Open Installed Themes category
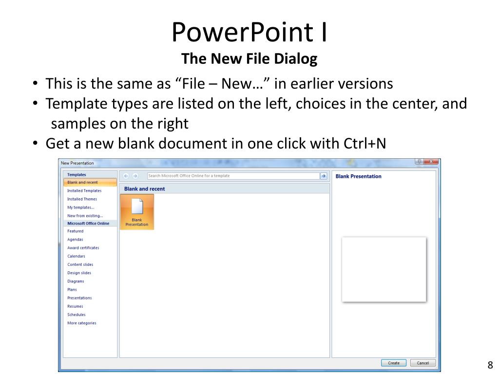Viewport: 499px width, 374px height. point(82,199)
